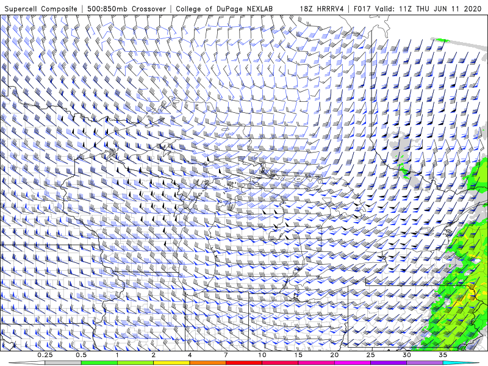Viewport: 488px width, 366px height.
Task: Click the '20' color scale label
Action: pyautogui.click(x=334, y=355)
